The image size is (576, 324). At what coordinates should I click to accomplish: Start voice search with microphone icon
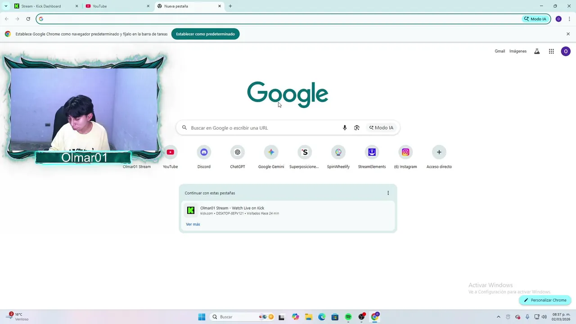tap(345, 128)
